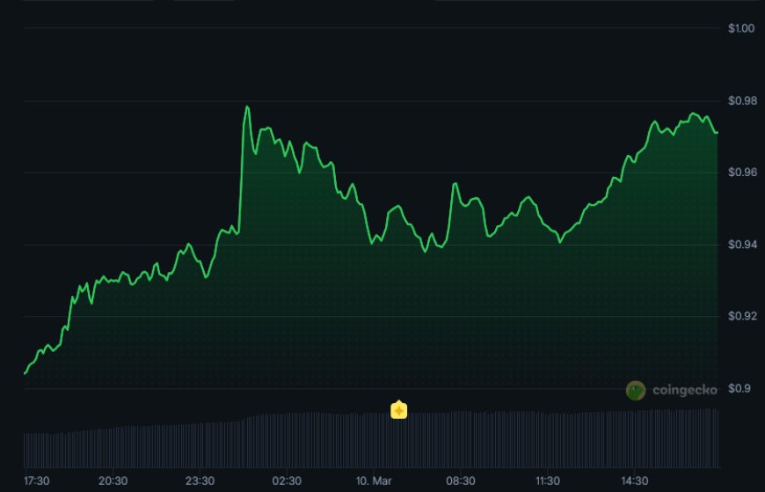Viewport: 765px width, 492px height.
Task: Select the 20:30 time axis label
Action: pos(113,481)
